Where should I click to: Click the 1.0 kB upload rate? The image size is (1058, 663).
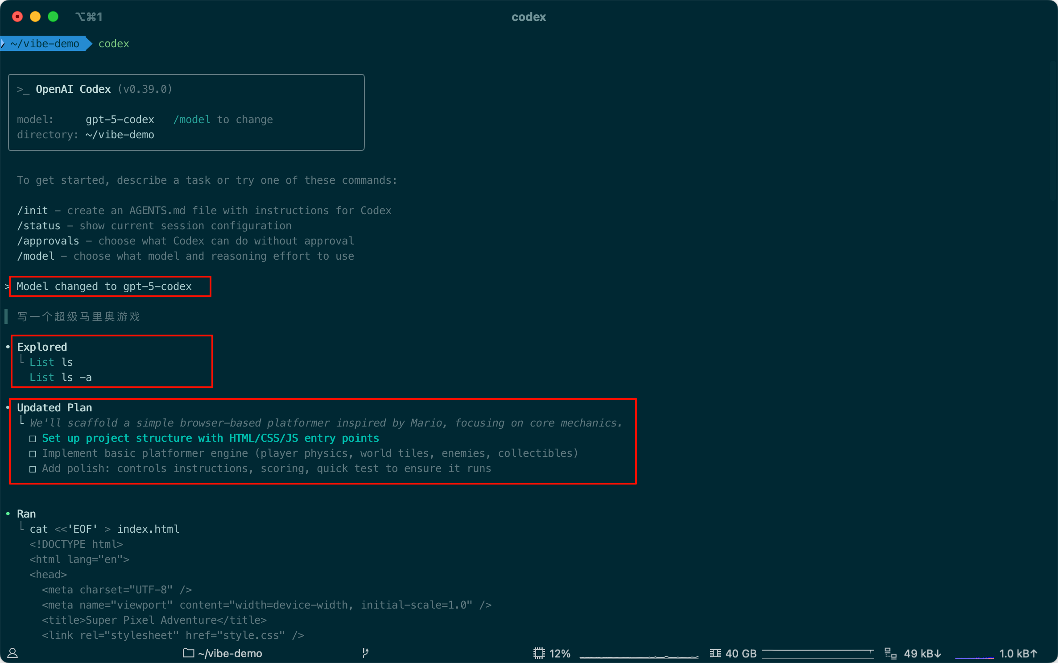point(1018,654)
